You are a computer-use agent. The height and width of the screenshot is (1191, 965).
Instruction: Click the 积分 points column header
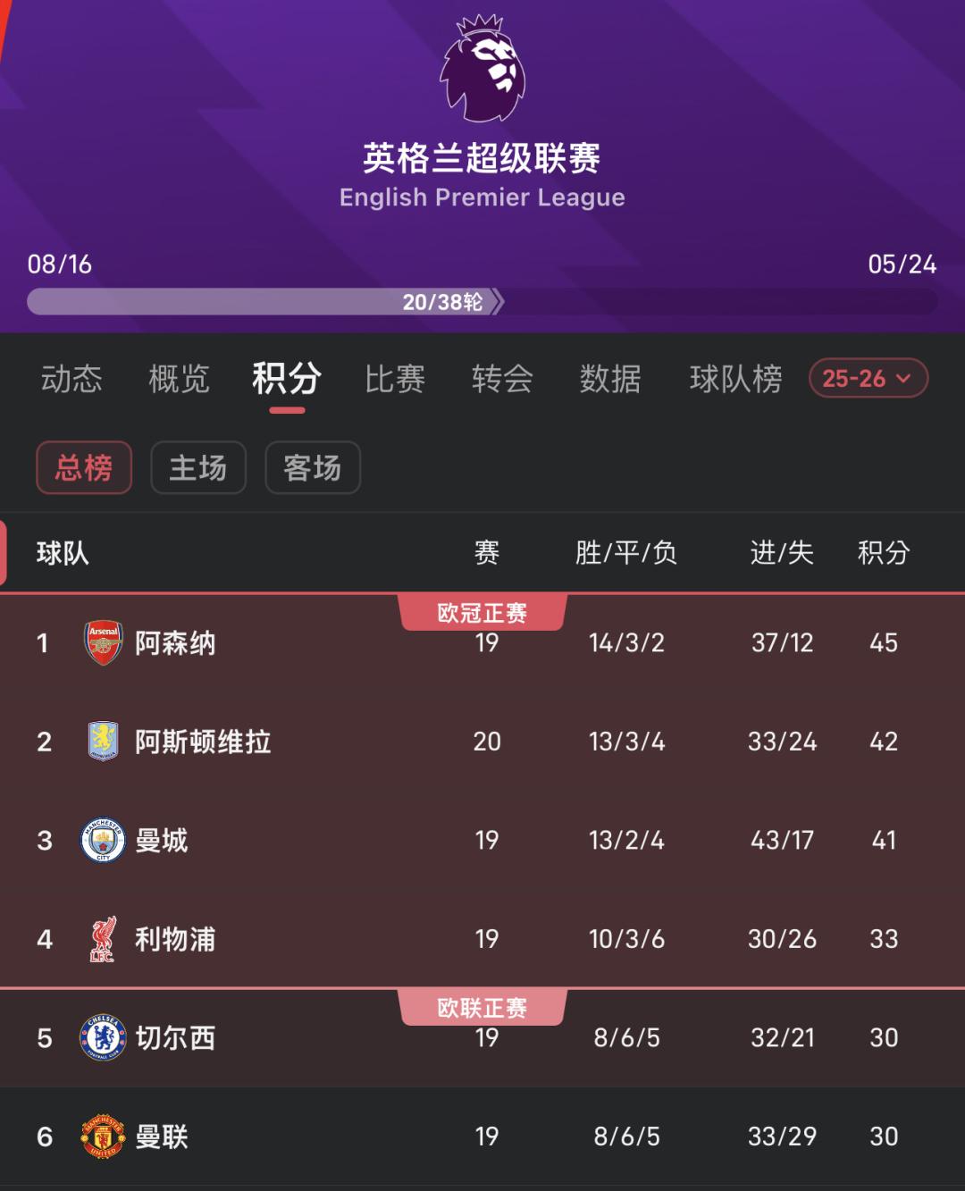pyautogui.click(x=883, y=553)
